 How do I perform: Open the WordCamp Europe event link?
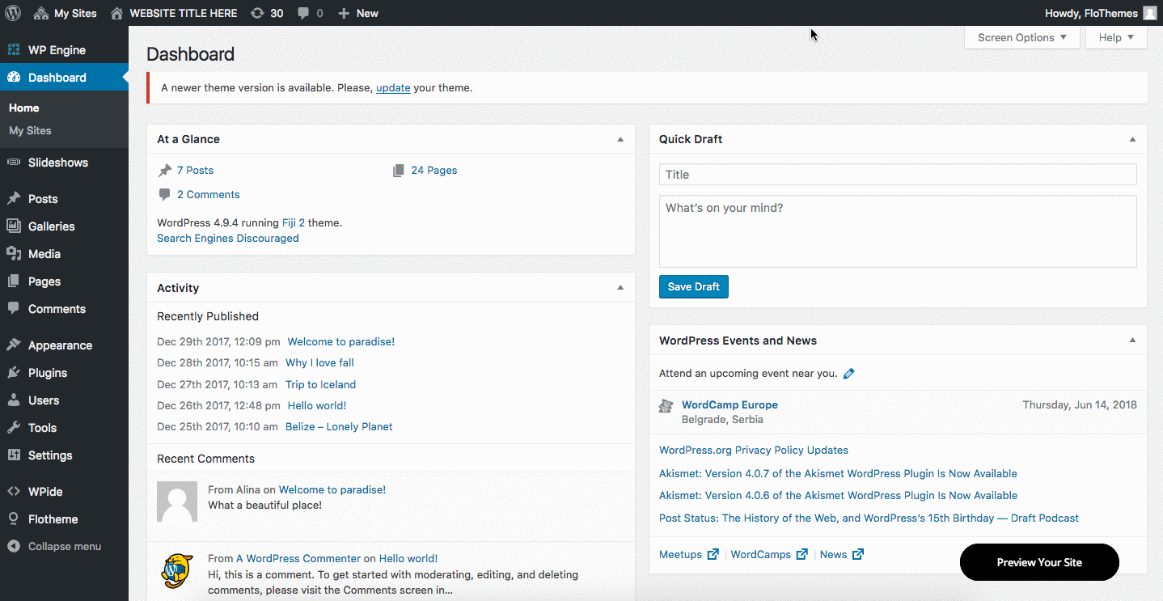(730, 405)
